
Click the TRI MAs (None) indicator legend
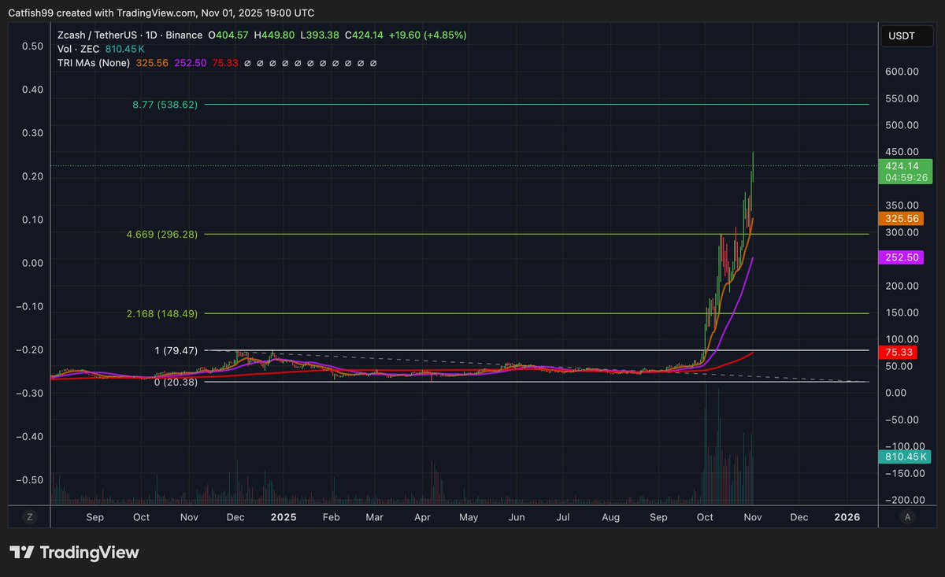95,62
